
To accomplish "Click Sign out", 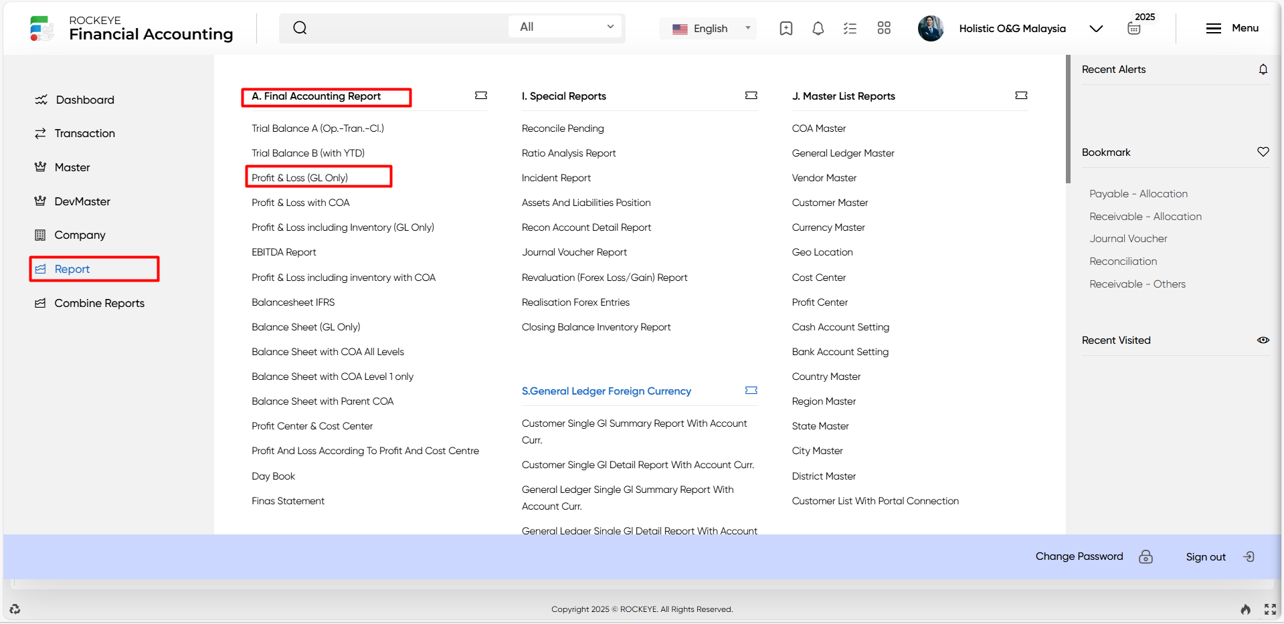I will tap(1206, 557).
